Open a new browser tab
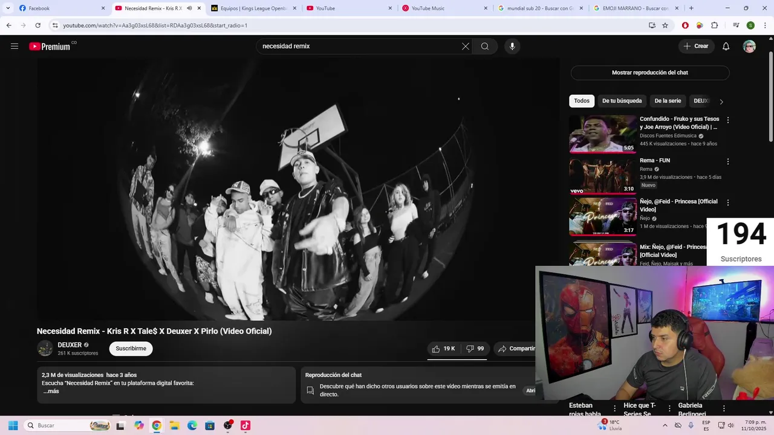The height and width of the screenshot is (435, 774). point(691,8)
